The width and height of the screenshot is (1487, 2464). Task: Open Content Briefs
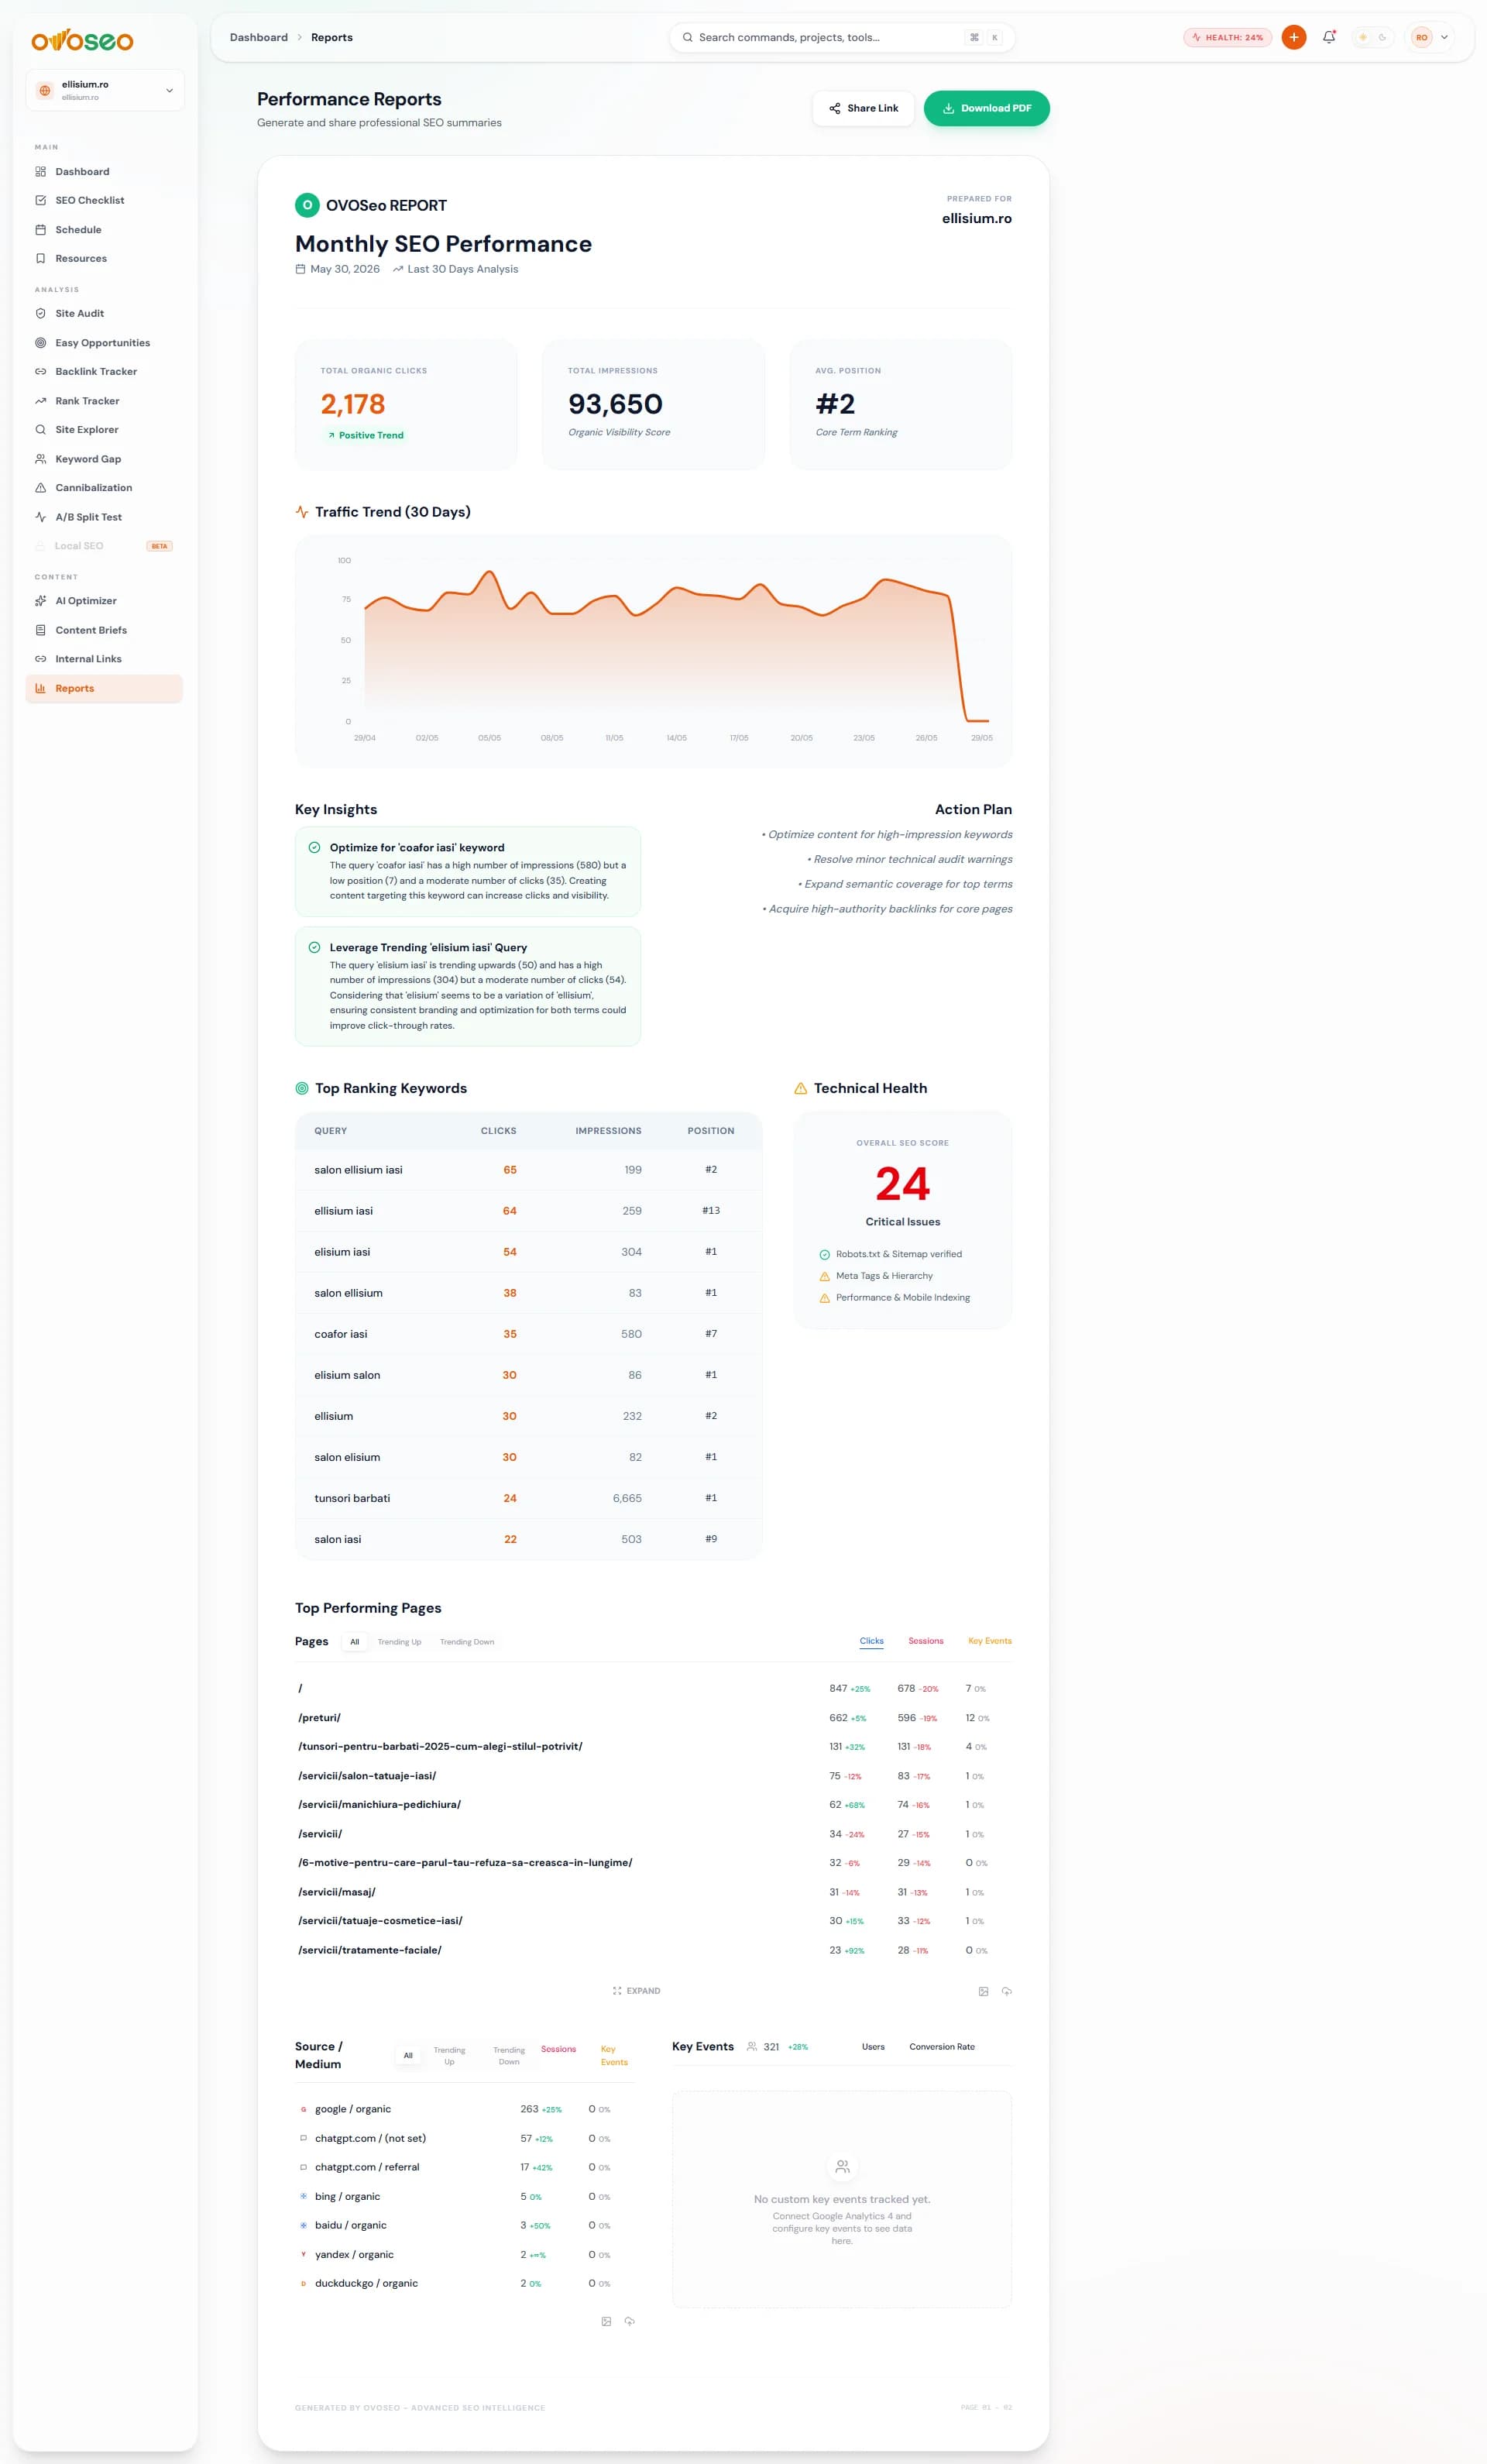104,630
